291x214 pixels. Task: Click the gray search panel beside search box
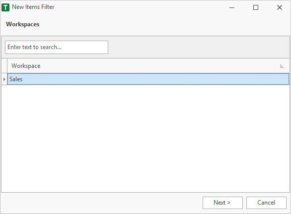tap(199, 47)
